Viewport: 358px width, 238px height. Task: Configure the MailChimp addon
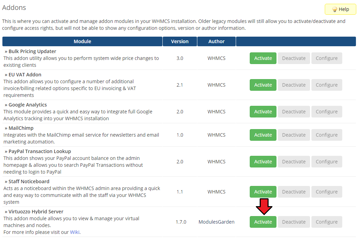[326, 135]
